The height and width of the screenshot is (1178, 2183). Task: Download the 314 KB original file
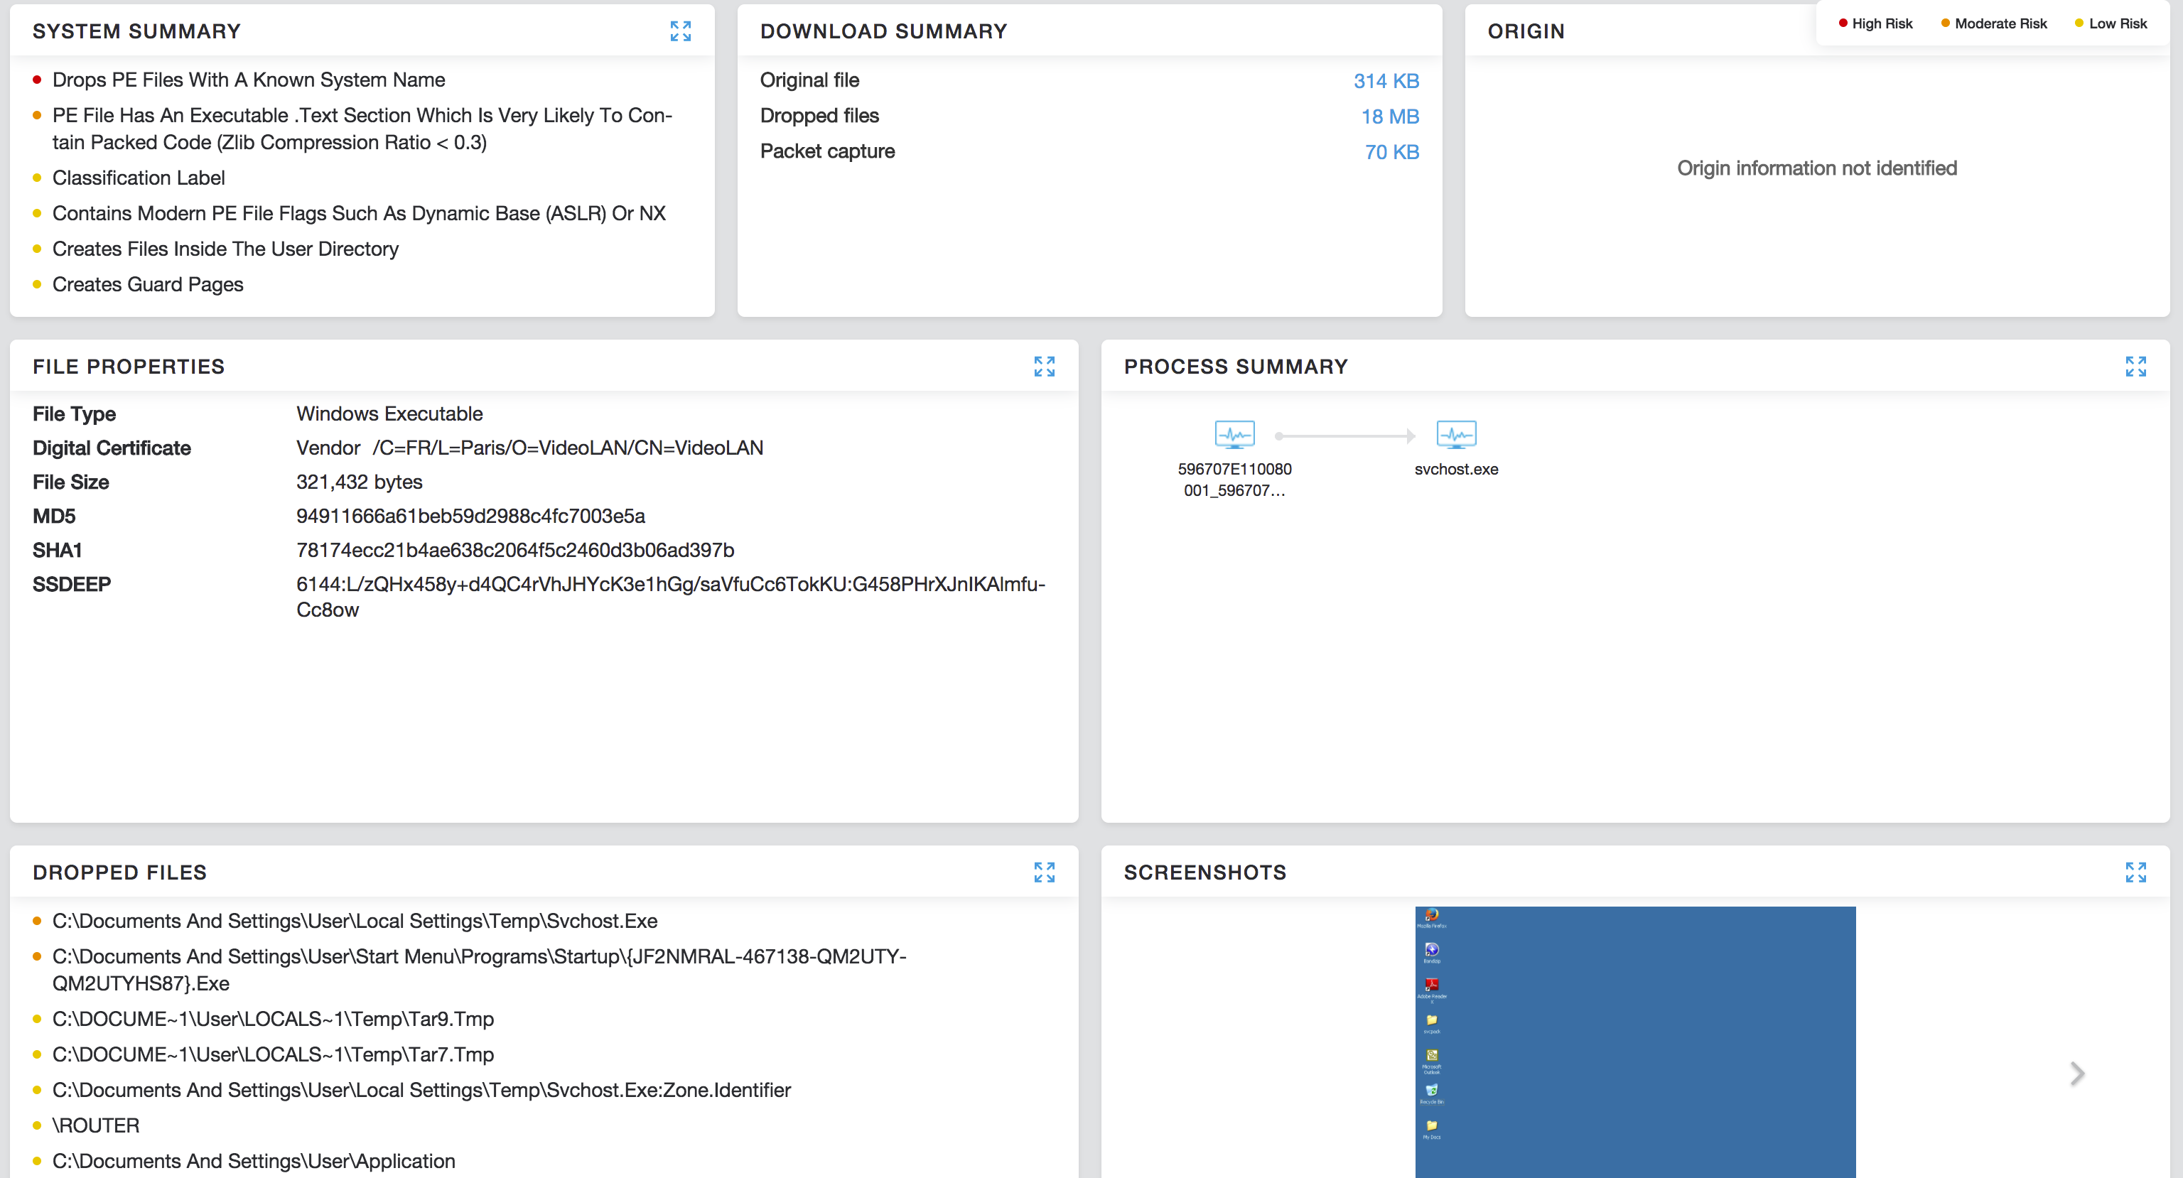1386,82
